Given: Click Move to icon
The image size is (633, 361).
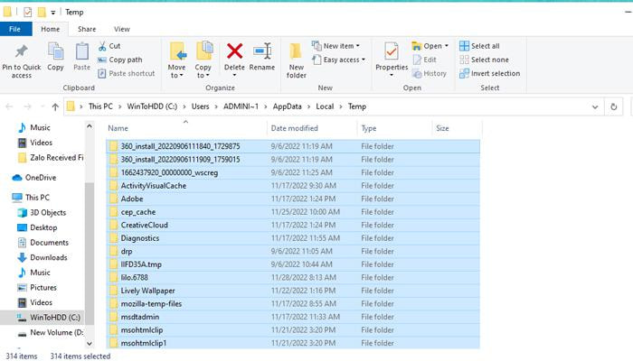Looking at the screenshot, I should click(177, 51).
